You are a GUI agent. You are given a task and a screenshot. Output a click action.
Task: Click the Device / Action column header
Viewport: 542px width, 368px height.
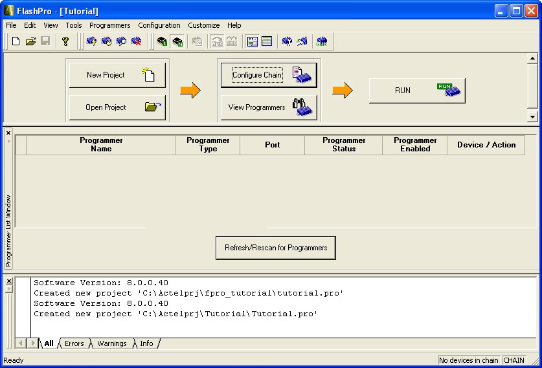pyautogui.click(x=486, y=145)
